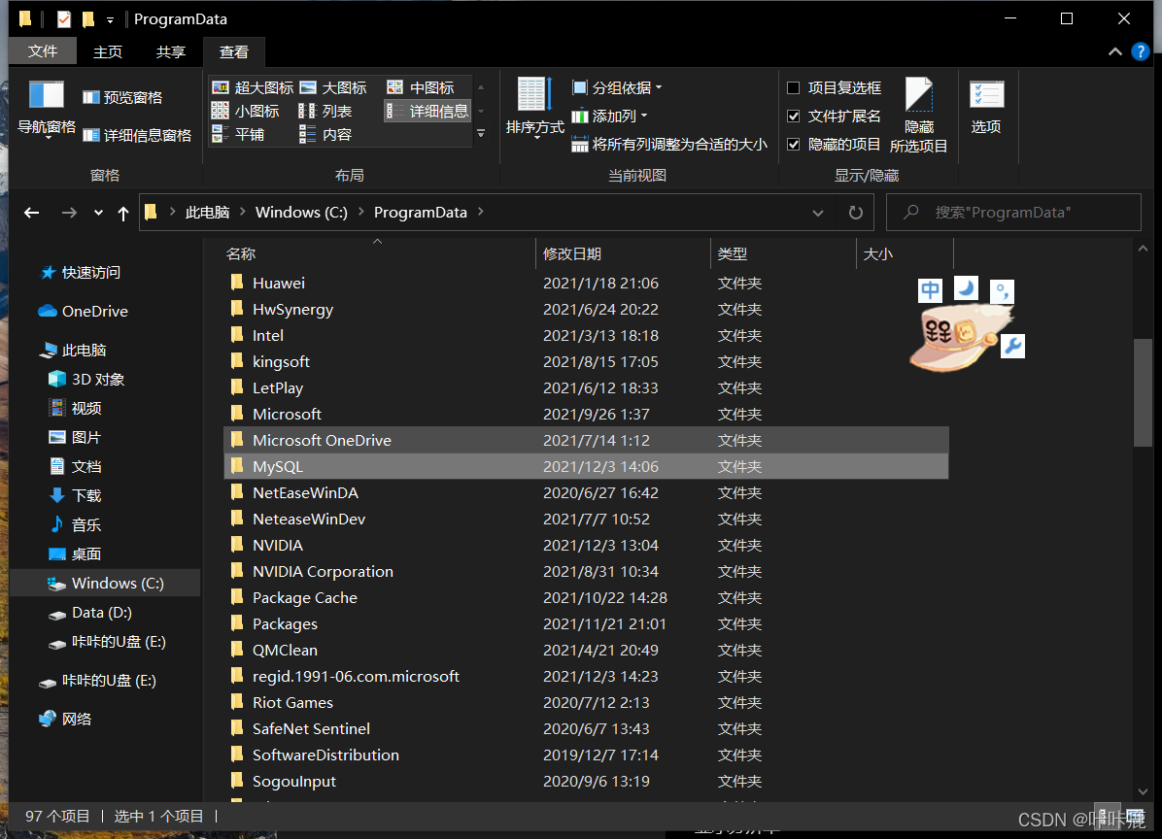Collapse the ribbon with chevron
Viewport: 1162px width, 839px height.
coord(1114,51)
